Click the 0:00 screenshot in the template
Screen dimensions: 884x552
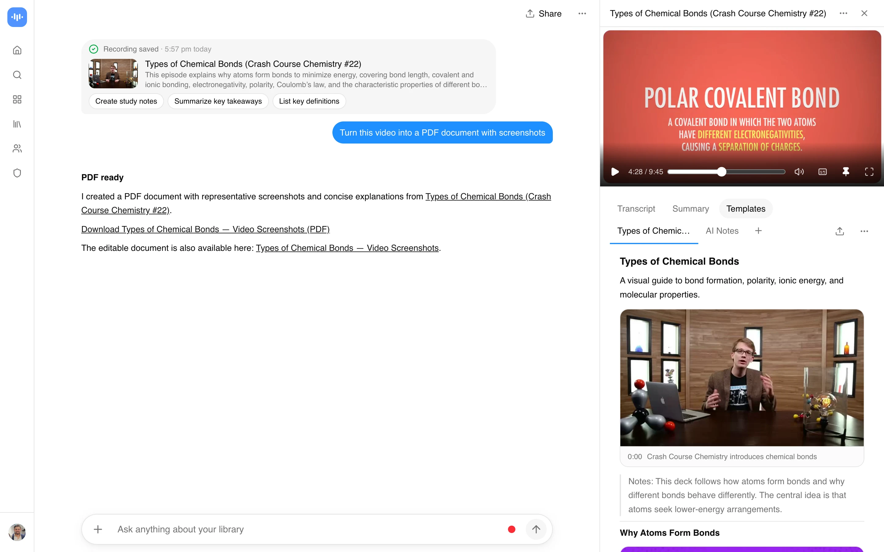click(x=742, y=378)
